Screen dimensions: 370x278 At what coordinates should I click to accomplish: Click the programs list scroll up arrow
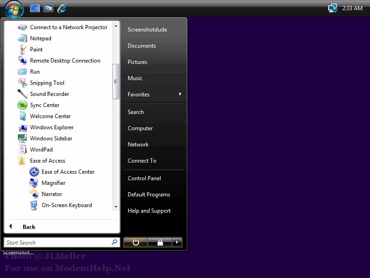pyautogui.click(x=116, y=26)
